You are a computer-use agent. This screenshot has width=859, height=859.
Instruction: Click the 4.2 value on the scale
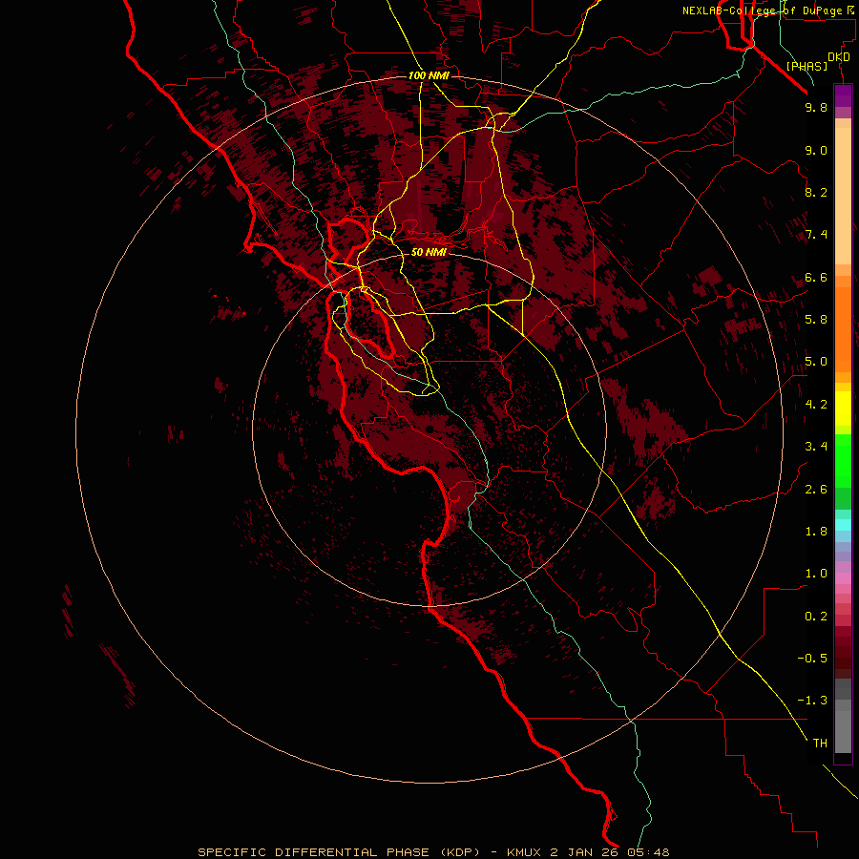(816, 405)
